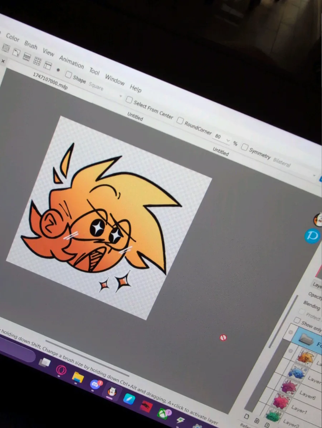Click the canvas horizontal scrollbar
322x428 pixels.
click(x=87, y=358)
